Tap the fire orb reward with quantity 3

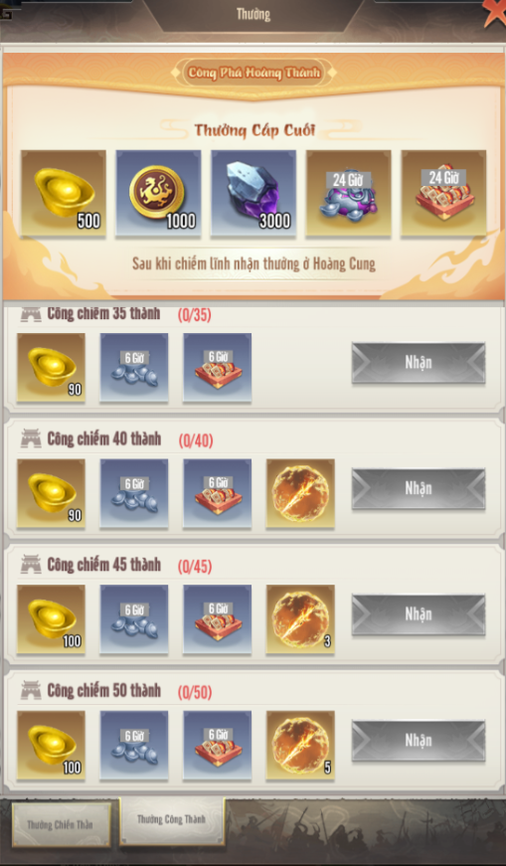300,619
